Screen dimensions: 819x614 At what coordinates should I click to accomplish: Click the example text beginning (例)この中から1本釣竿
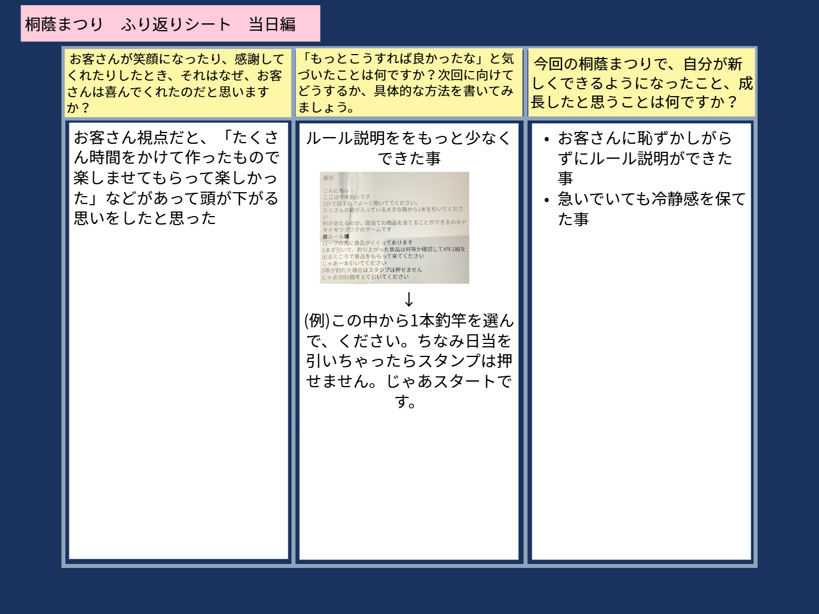(408, 360)
